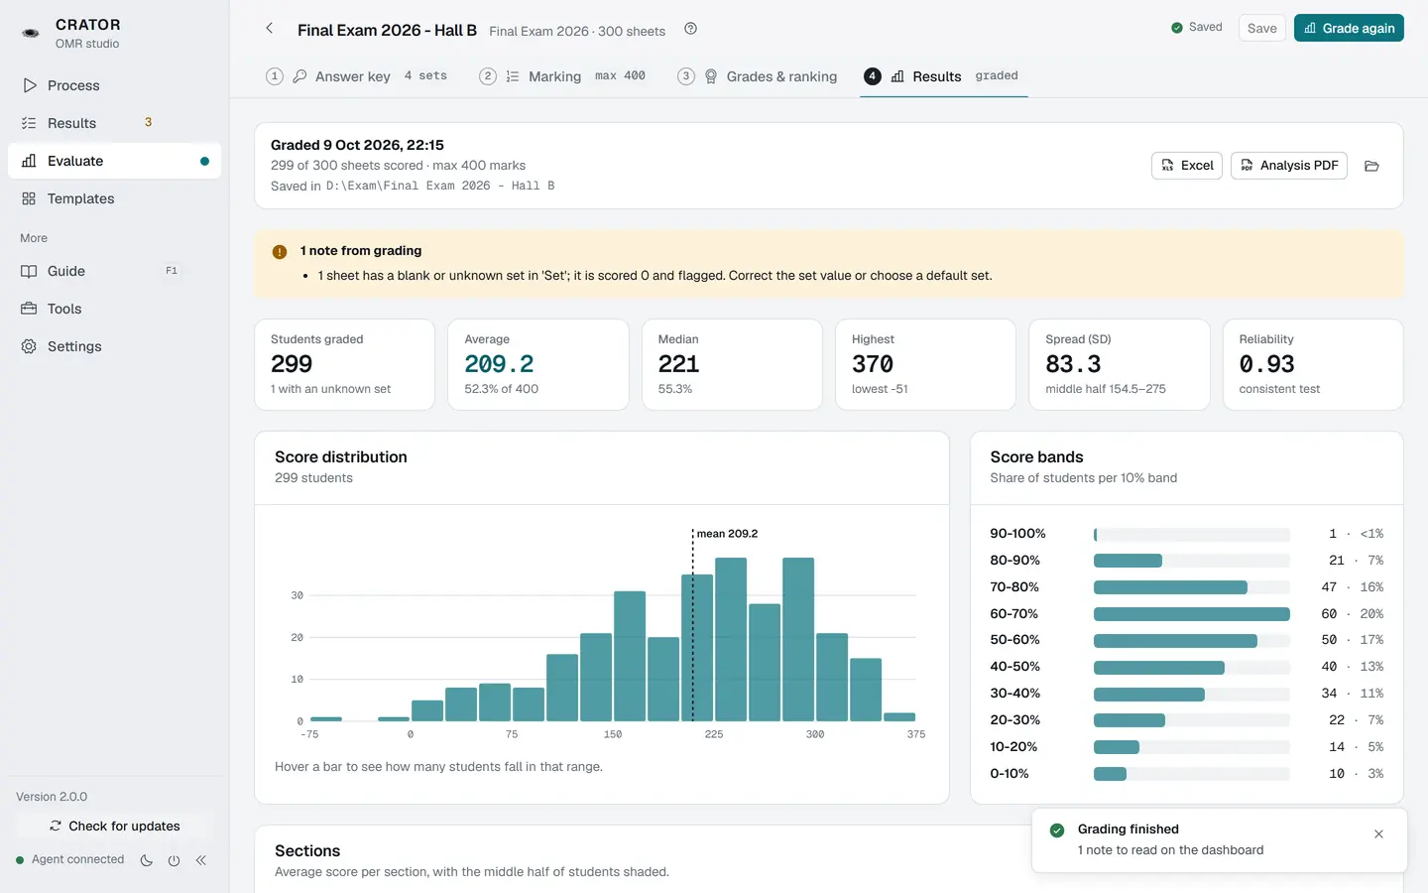Click the Average value 209.2
This screenshot has height=893, width=1428.
pyautogui.click(x=499, y=364)
